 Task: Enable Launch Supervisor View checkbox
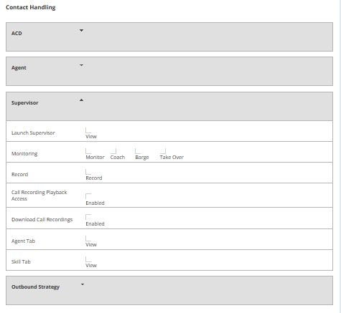(88, 130)
